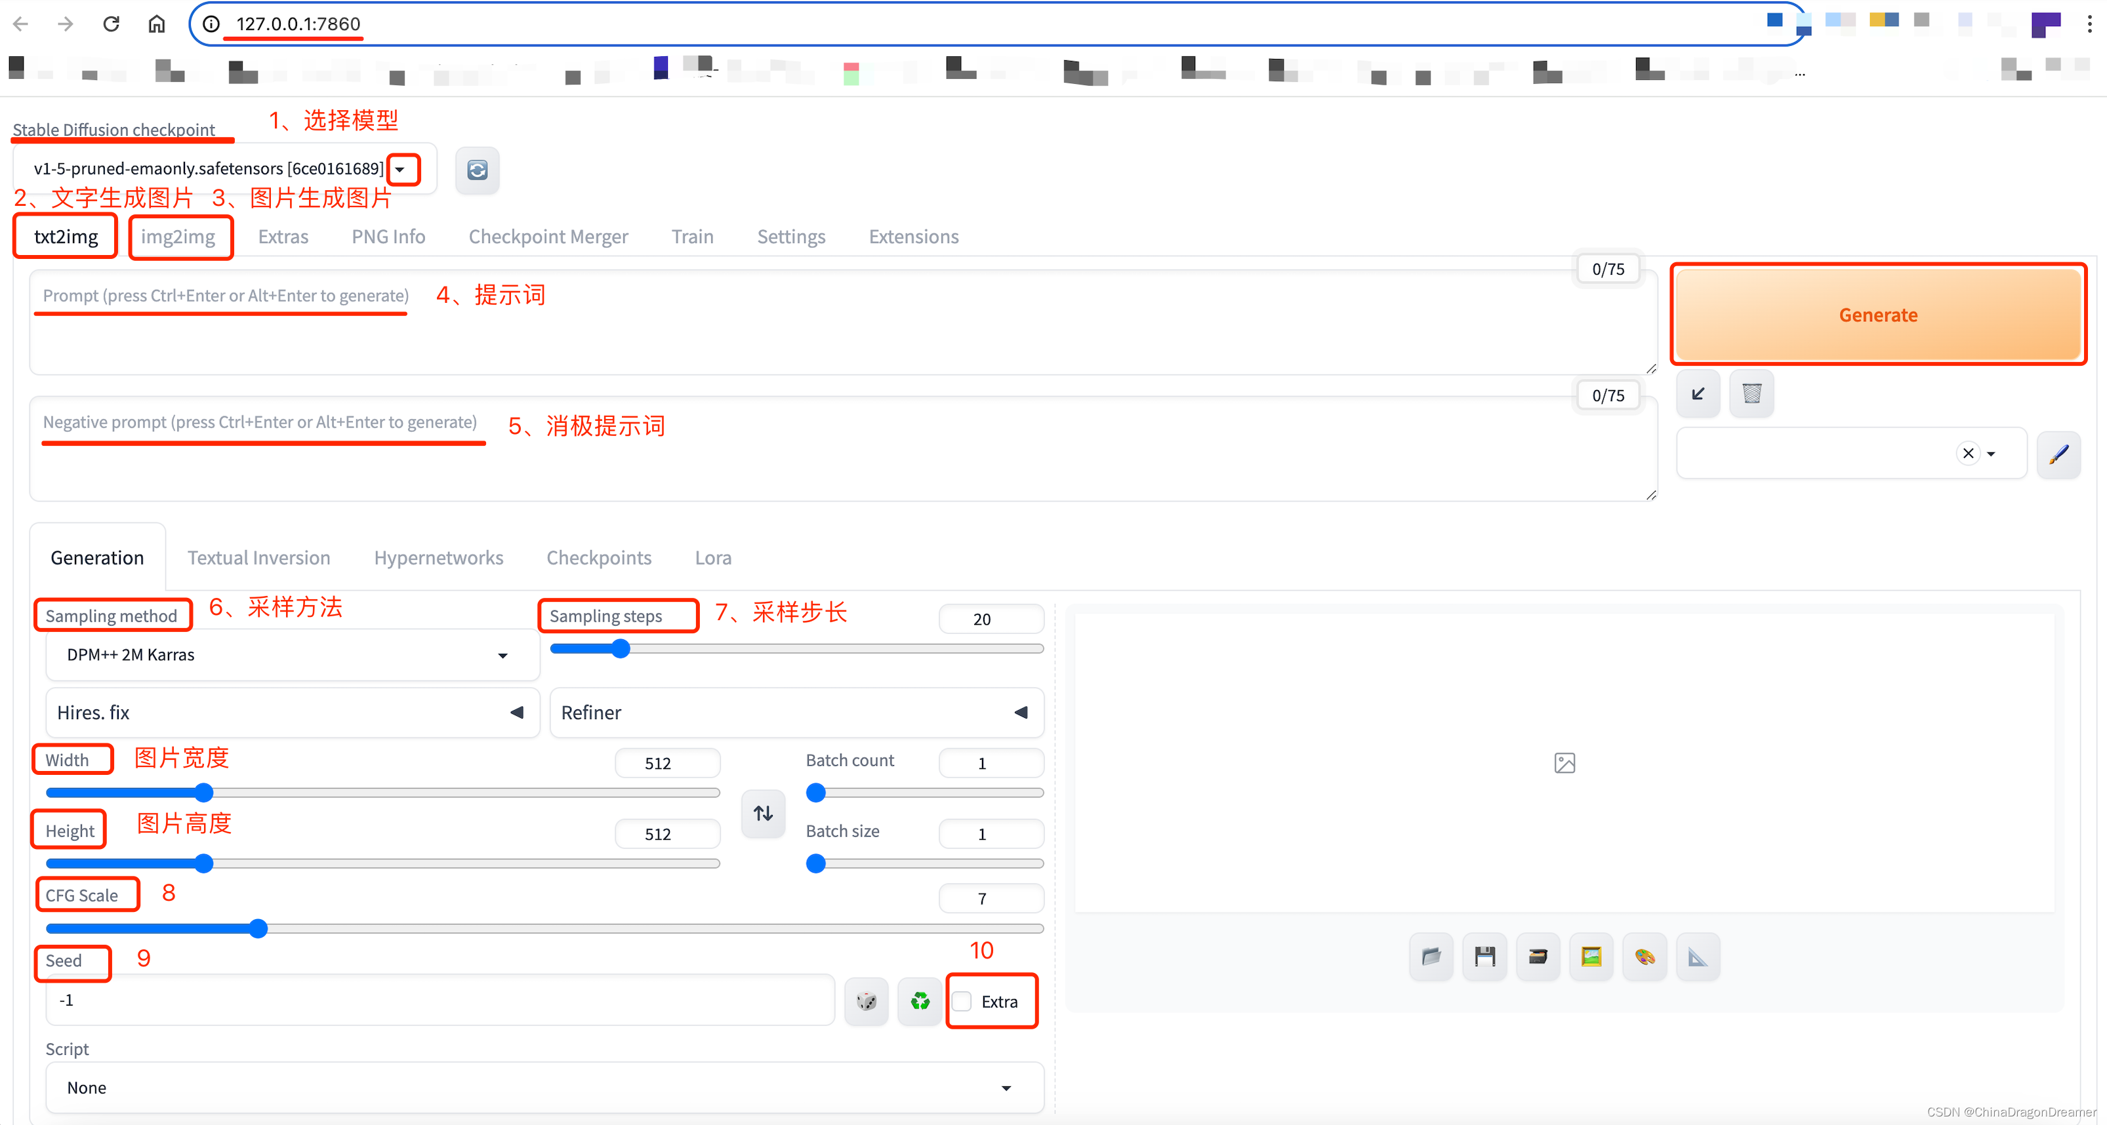2107x1125 pixels.
Task: Click the browser forward arrow
Action: coord(66,24)
